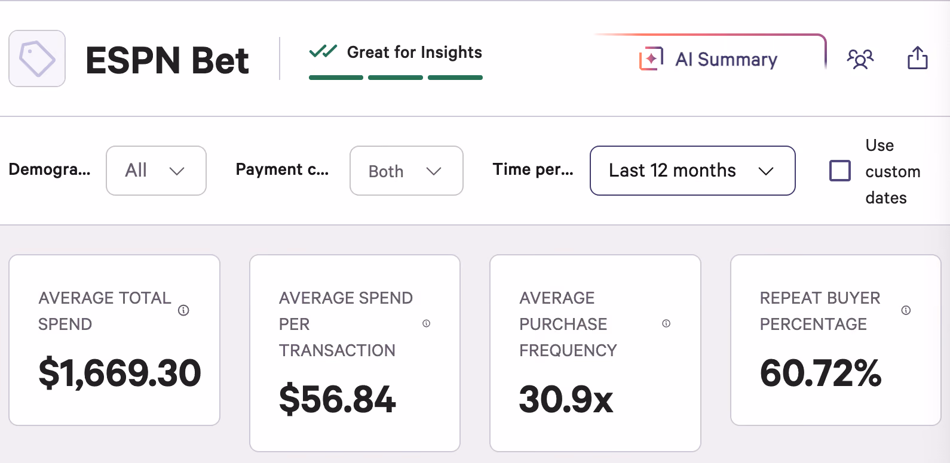Open the Payment Both dropdown

point(406,171)
